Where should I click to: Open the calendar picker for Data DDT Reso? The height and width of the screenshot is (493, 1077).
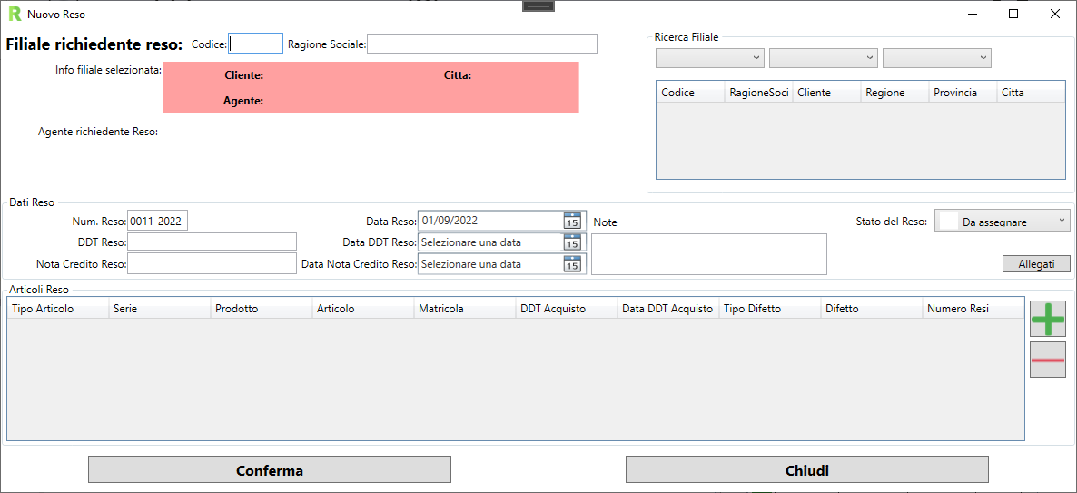tap(572, 242)
